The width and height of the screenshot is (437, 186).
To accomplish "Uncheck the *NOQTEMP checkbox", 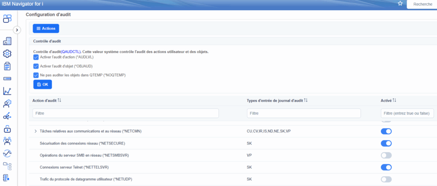I will [36, 75].
